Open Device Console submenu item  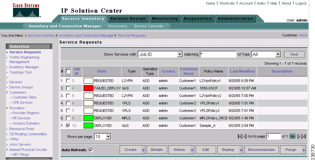pyautogui.click(x=148, y=26)
